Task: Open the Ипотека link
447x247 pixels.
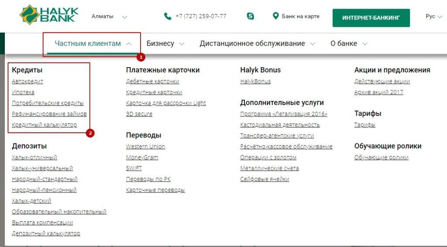Action: [x=23, y=92]
